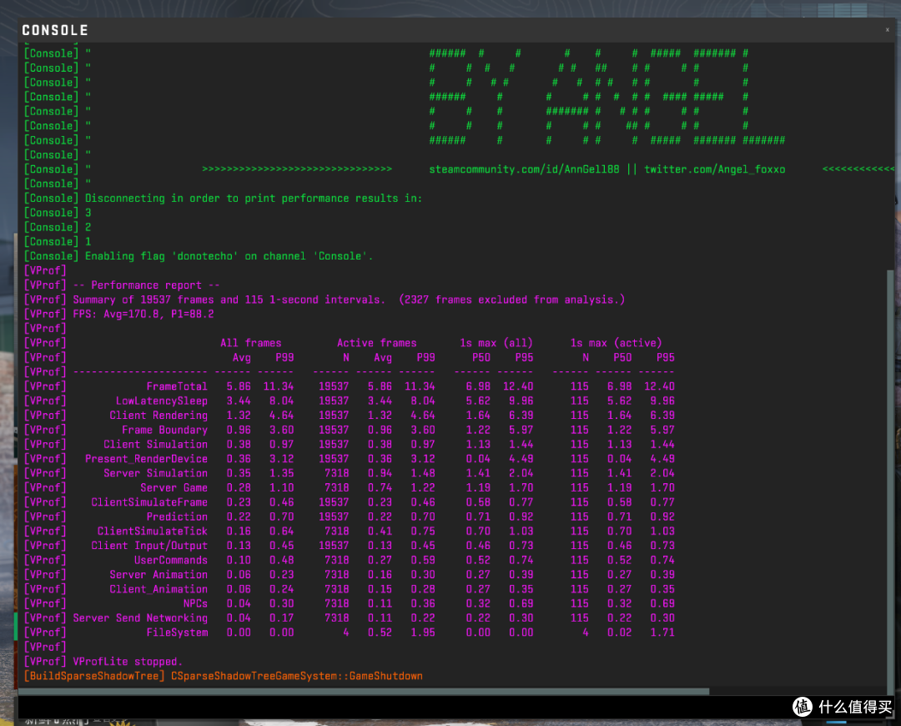Image resolution: width=901 pixels, height=726 pixels.
Task: Click LowLatencySleep's All frames P99 value 8.04
Action: point(282,401)
